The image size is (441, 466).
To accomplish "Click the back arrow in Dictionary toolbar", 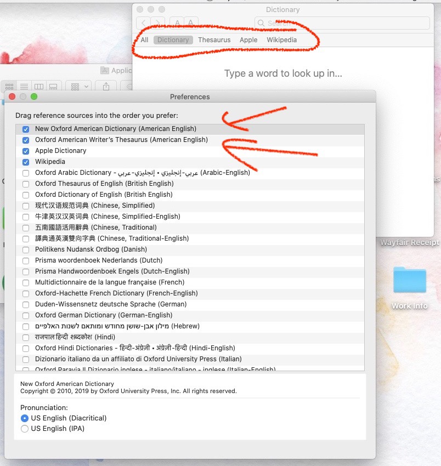I will click(144, 23).
